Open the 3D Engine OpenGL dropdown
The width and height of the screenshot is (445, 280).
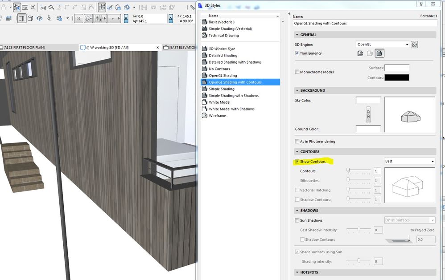383,45
